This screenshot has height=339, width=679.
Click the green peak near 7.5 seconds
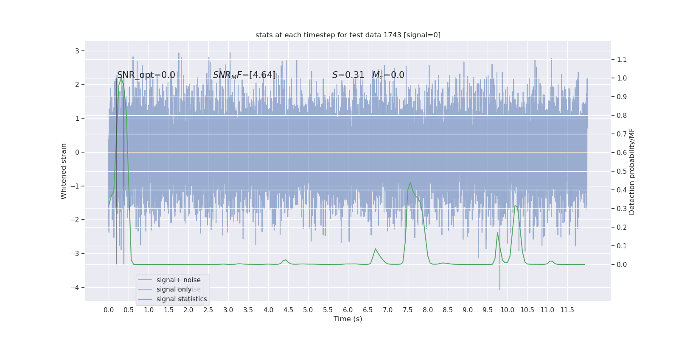[x=410, y=183]
